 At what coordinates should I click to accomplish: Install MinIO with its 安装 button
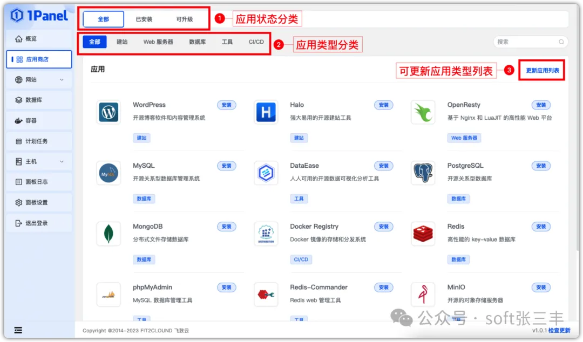(541, 288)
